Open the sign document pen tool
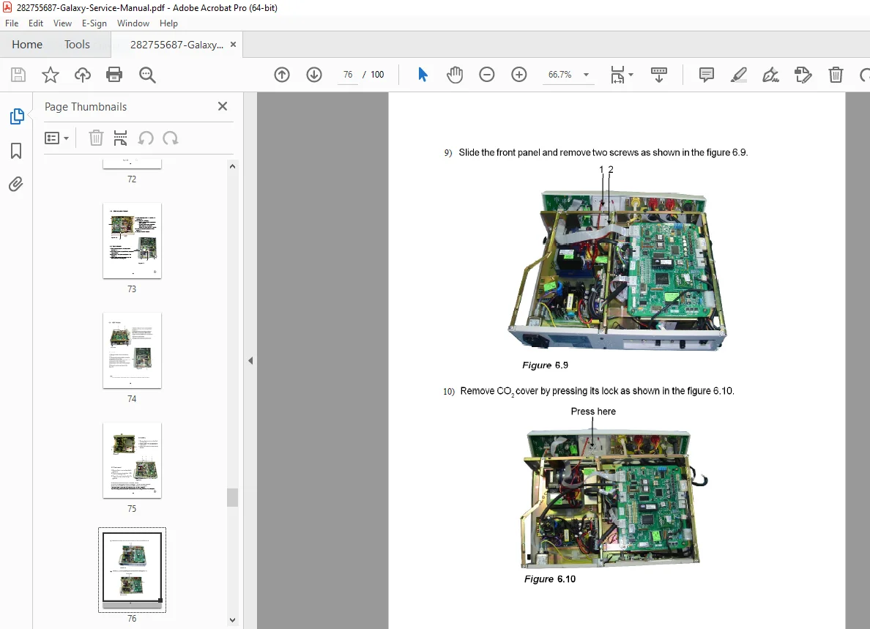Screen dimensions: 870x629 pyautogui.click(x=770, y=75)
